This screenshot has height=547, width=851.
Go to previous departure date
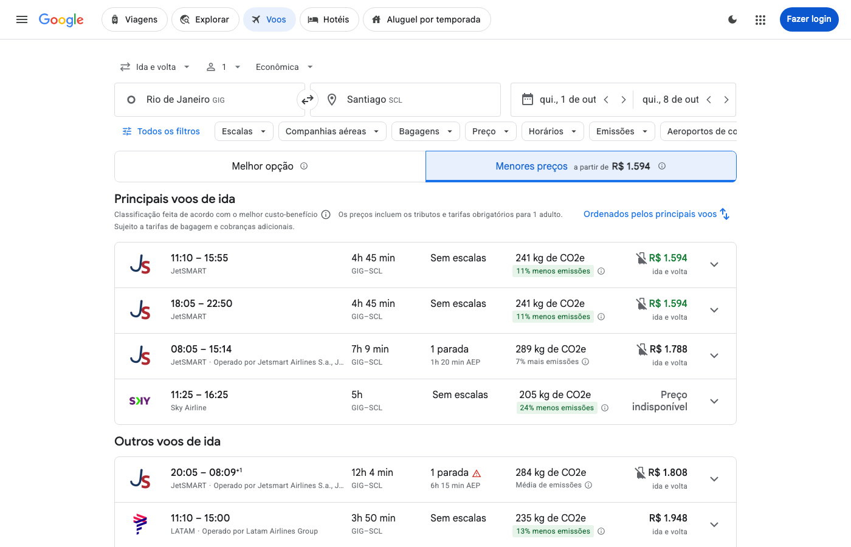coord(606,100)
